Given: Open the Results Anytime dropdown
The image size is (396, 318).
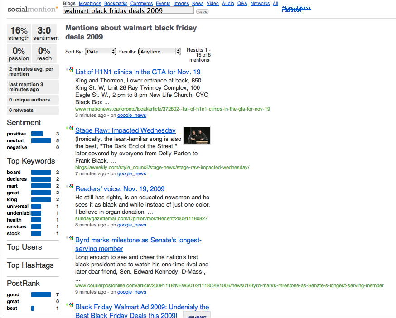Looking at the screenshot, I should pyautogui.click(x=159, y=52).
